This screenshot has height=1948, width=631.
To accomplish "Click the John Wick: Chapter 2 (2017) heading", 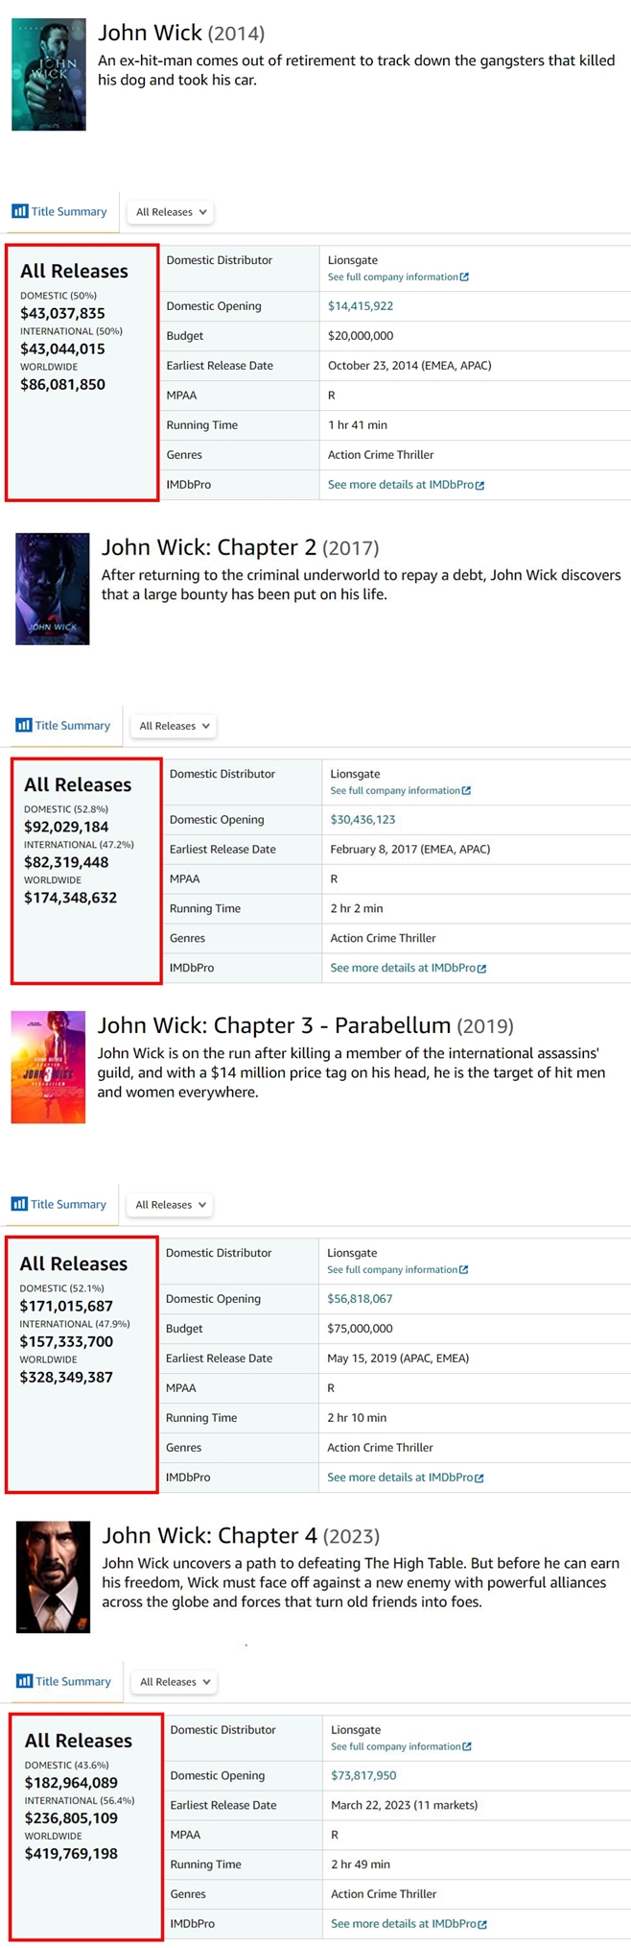I will (x=241, y=547).
